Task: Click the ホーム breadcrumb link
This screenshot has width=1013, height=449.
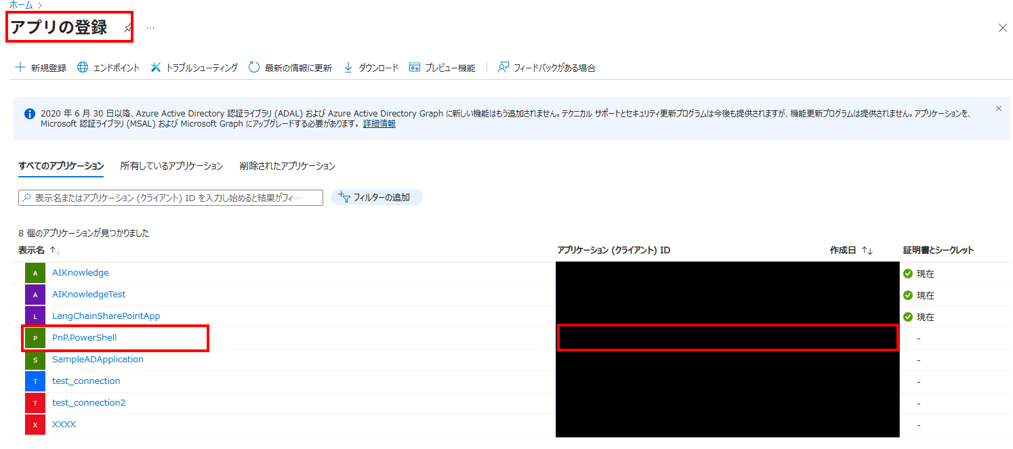Action: click(20, 5)
